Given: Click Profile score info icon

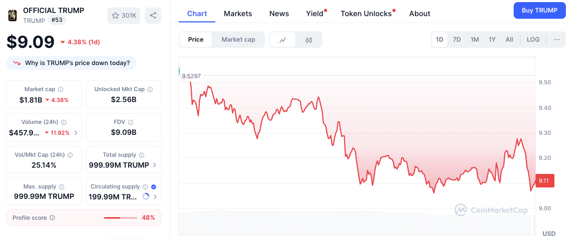Looking at the screenshot, I should pos(52,218).
